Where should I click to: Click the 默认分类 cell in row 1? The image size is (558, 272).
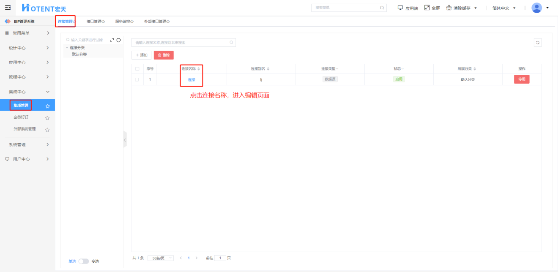[x=468, y=79]
